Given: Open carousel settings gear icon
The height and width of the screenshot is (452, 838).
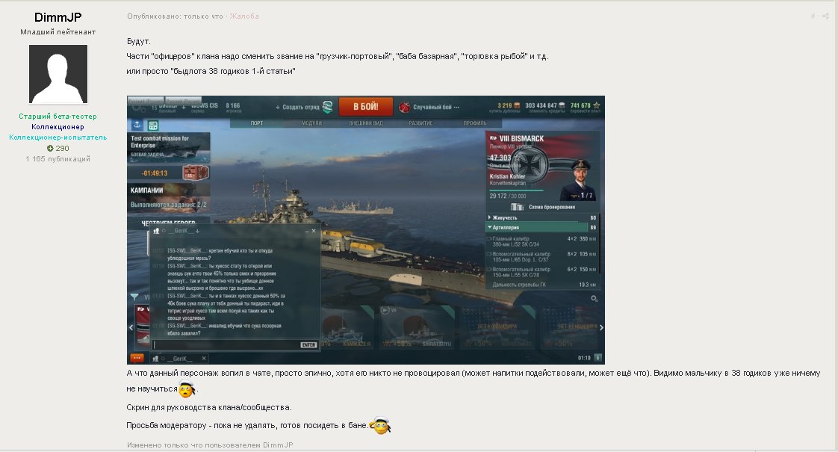Looking at the screenshot, I should pyautogui.click(x=595, y=299).
